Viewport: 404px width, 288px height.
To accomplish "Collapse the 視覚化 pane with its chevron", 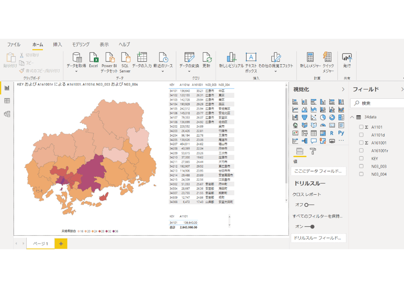I will pyautogui.click(x=343, y=89).
